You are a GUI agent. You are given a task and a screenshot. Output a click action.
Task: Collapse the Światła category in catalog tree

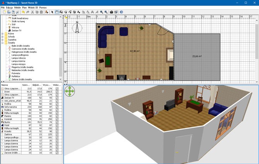click(2, 43)
